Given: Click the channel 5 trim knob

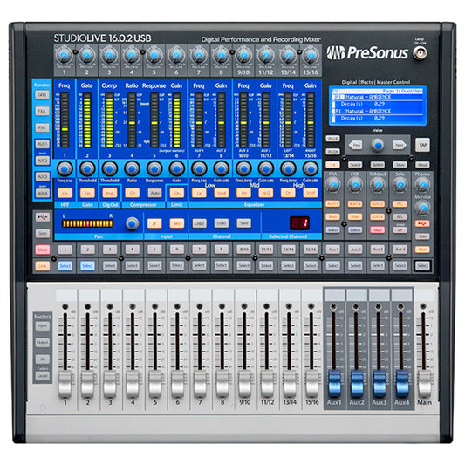Looking at the screenshot, I should [154, 56].
